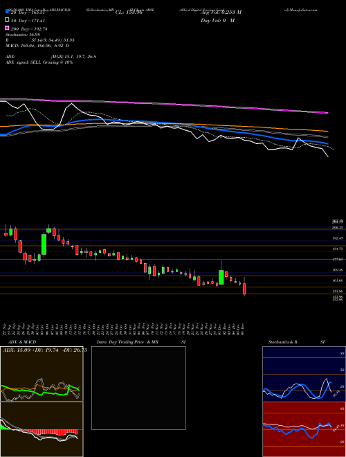Viewport: 346px width, 457px height.
Task: Click the white 50 Day EMA legend swatch
Action: 7,20
